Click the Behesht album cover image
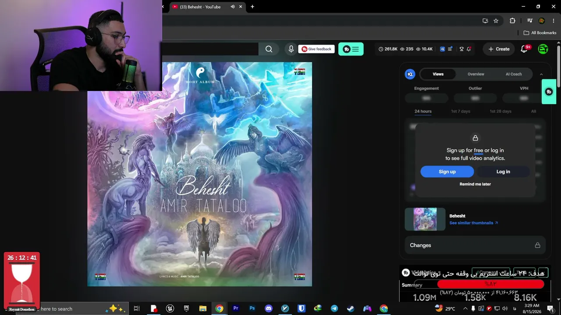561x315 pixels. [199, 174]
